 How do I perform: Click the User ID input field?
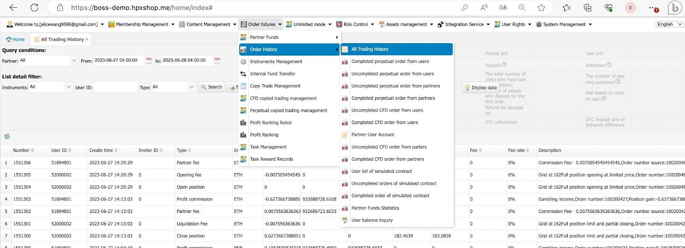[115, 87]
